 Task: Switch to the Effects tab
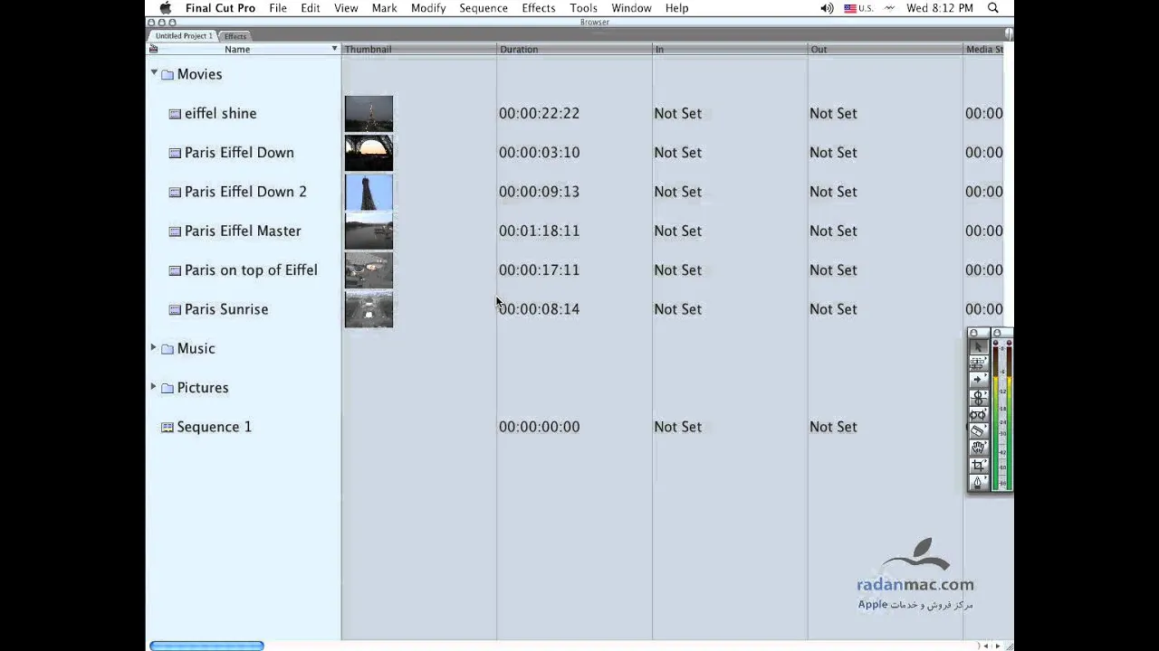click(x=235, y=36)
